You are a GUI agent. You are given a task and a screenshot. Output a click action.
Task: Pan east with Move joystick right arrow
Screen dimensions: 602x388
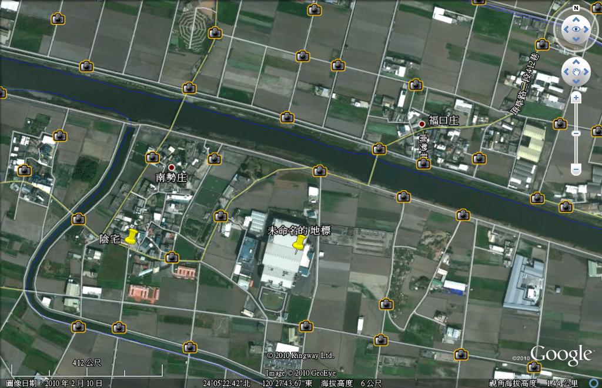coord(586,72)
